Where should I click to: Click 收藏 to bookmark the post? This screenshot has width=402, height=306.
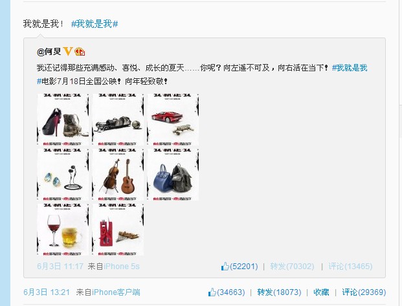[x=321, y=292]
